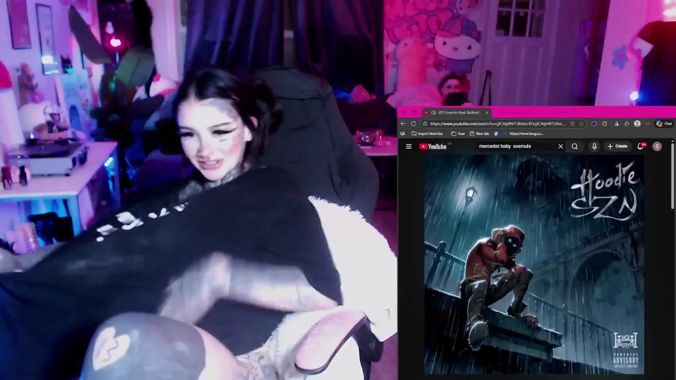
Task: Open the tab actions menu icon
Action: pos(415,113)
